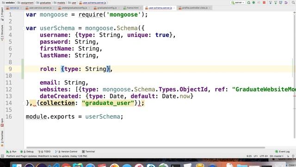
Task: Click the cursor position 9:25 indicator
Action: [249, 156]
